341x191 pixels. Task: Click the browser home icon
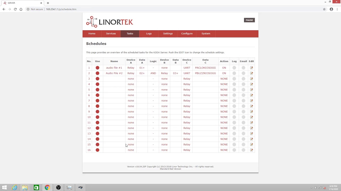(21, 9)
